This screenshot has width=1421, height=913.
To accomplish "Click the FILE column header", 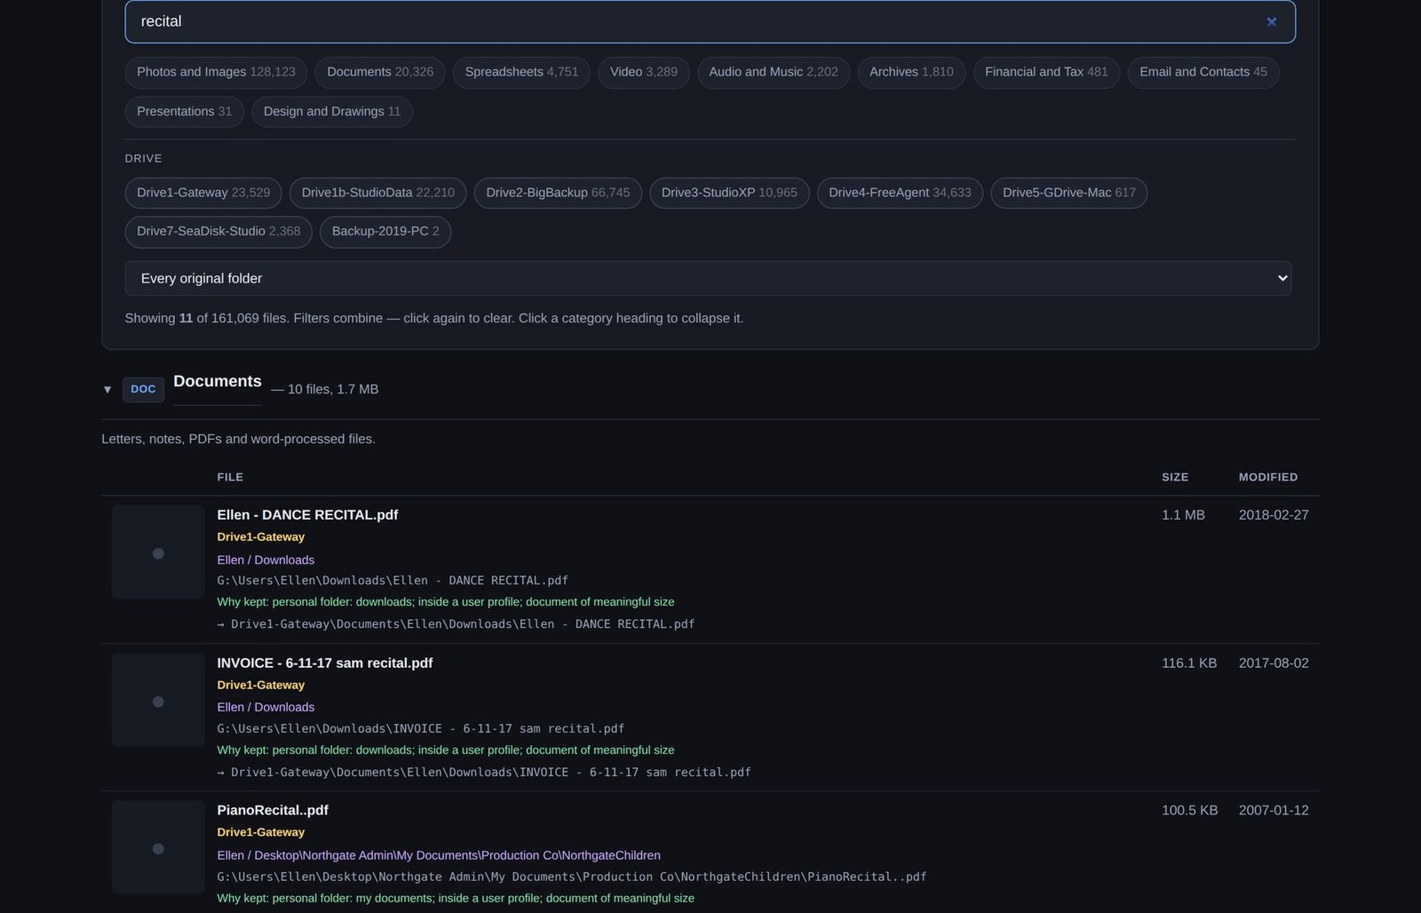I will 230,478.
